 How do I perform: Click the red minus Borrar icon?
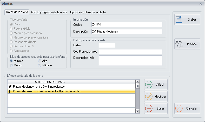tap(149, 108)
